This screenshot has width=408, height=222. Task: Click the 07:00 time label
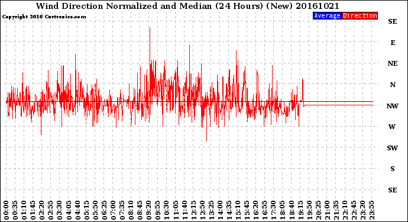point(113,210)
